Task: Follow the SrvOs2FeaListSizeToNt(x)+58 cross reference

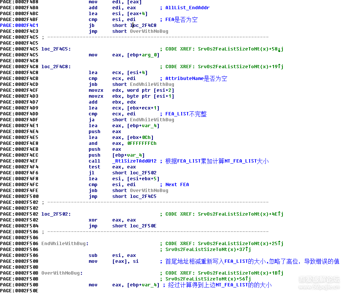Action: 240,49
